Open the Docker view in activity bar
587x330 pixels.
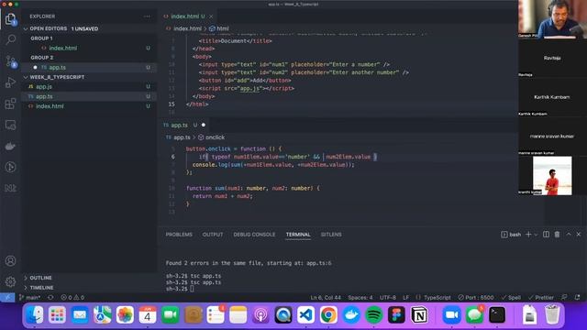[10, 147]
